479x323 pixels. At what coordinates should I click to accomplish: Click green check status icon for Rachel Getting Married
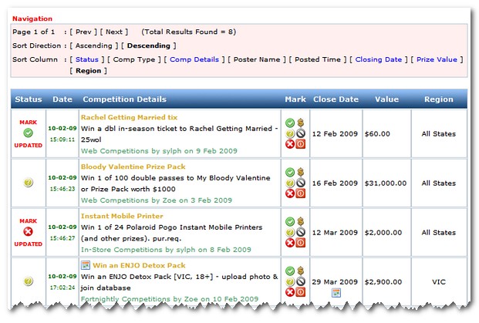(x=28, y=133)
